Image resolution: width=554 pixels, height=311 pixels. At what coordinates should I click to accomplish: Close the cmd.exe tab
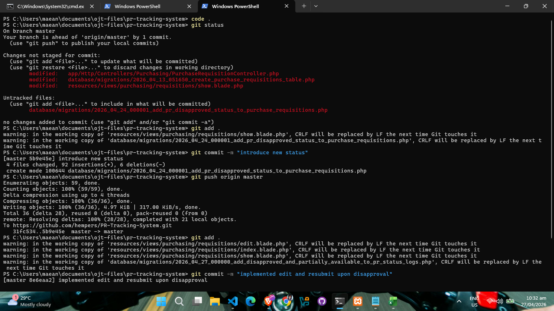click(x=92, y=6)
